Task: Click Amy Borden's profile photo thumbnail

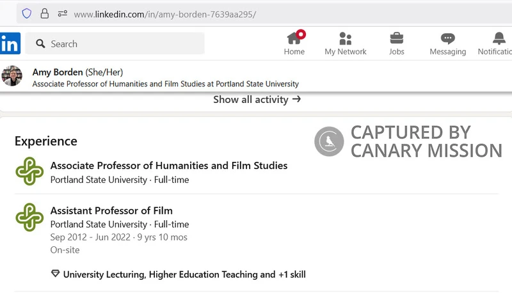Action: (x=12, y=76)
